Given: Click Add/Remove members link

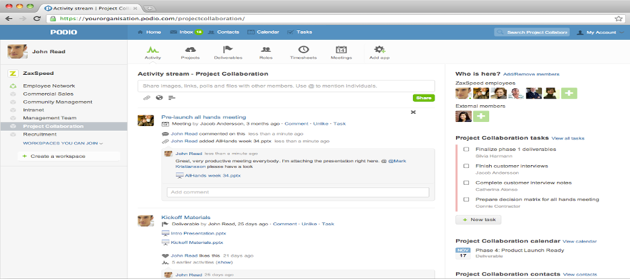Looking at the screenshot, I should 531,74.
